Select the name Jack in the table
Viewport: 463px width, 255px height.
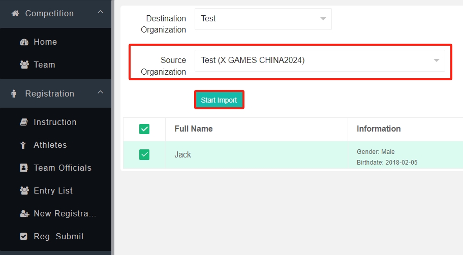(x=183, y=154)
